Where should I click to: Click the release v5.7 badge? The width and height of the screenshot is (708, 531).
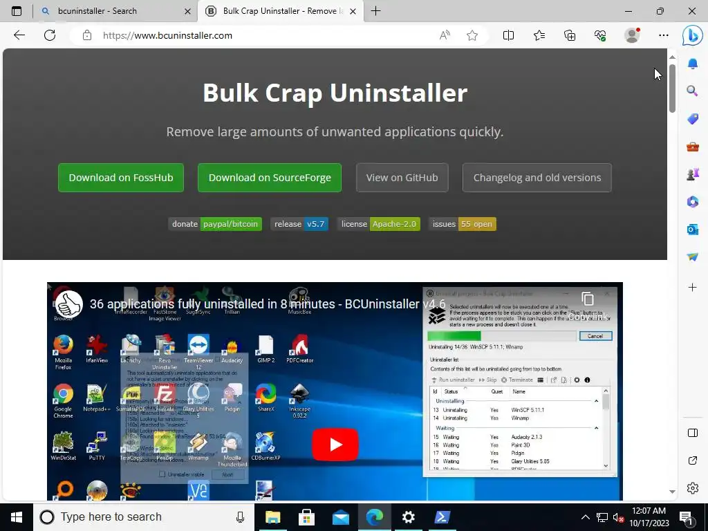pyautogui.click(x=299, y=224)
